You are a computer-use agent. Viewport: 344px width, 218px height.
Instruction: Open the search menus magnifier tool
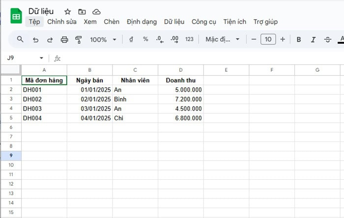(x=20, y=39)
